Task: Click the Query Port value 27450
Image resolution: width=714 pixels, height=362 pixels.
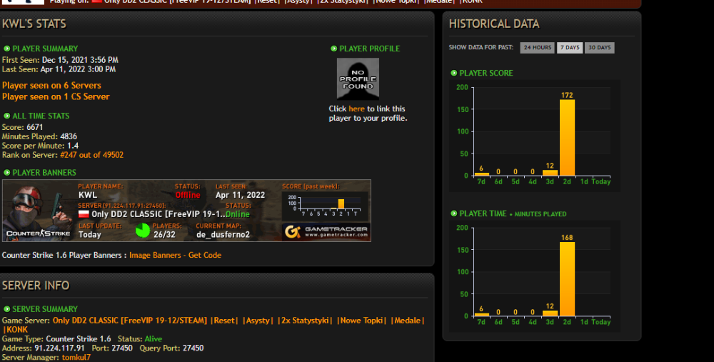Action: pos(193,348)
